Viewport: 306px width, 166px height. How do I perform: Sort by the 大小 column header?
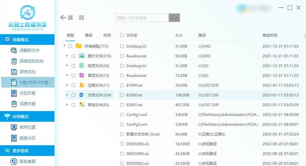pos(179,35)
